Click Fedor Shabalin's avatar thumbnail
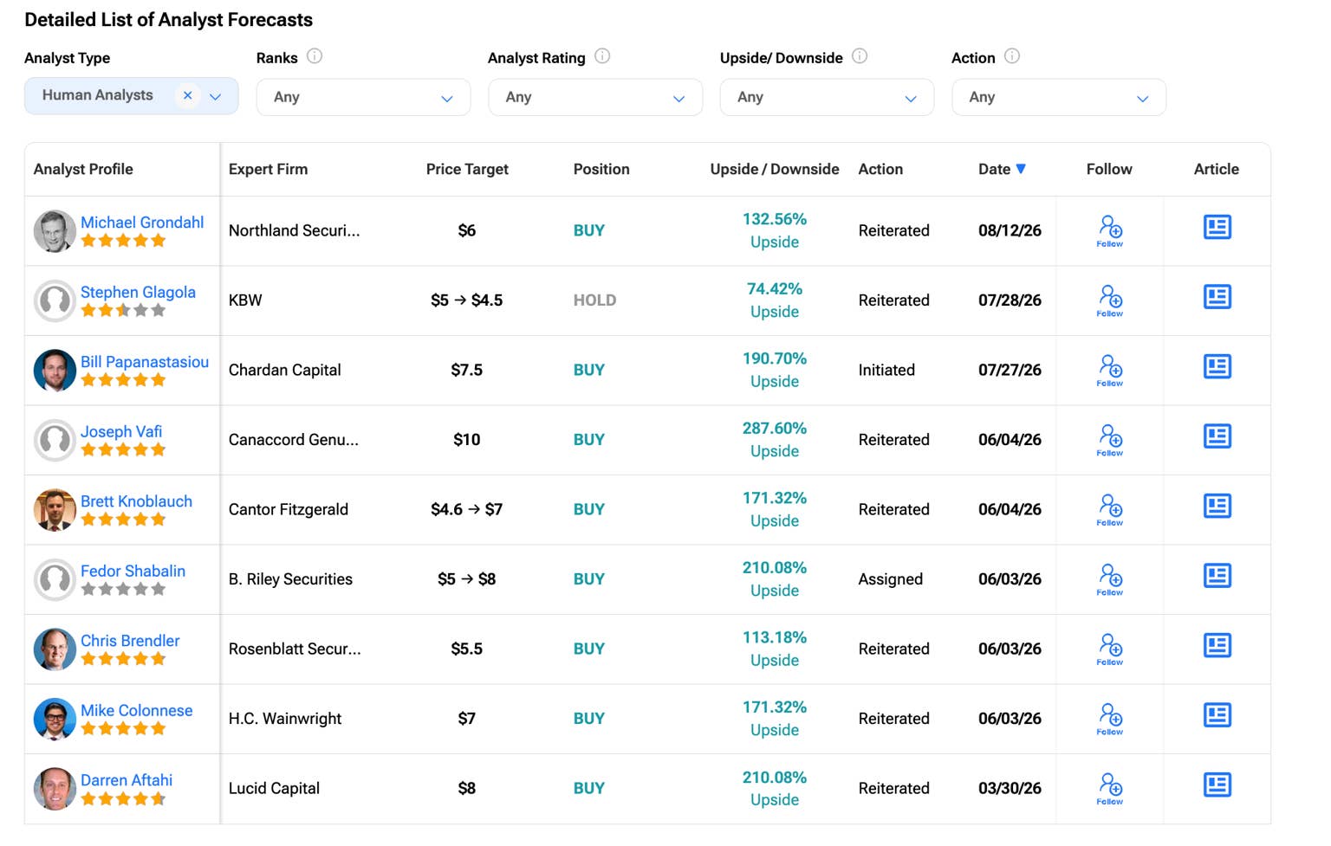The image size is (1331, 846). 55,579
